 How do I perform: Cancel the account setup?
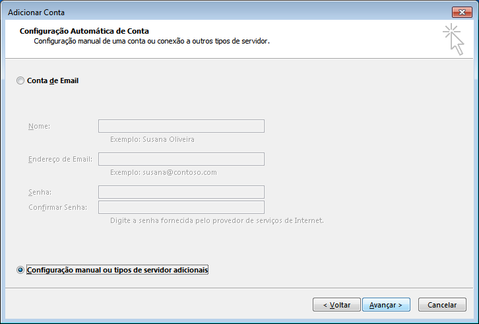[442, 305]
